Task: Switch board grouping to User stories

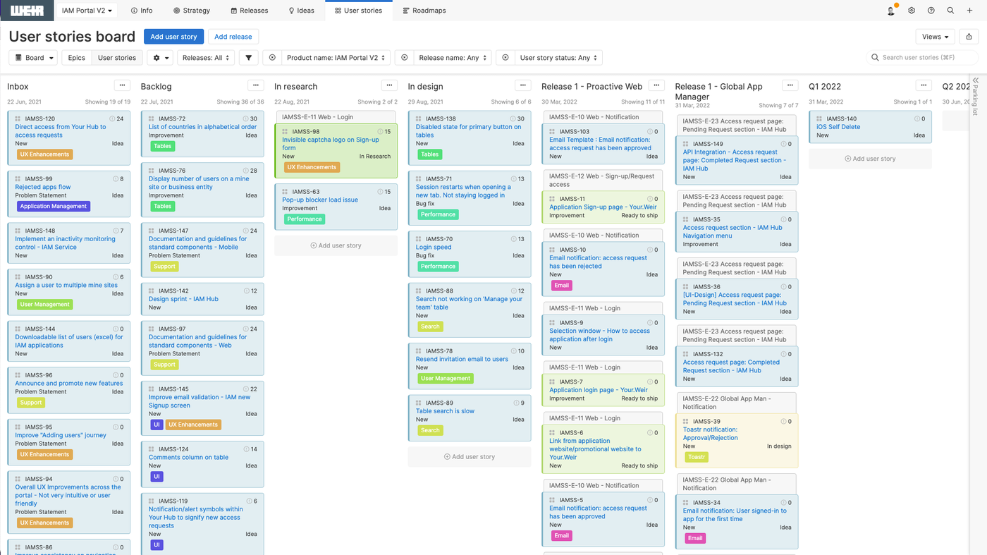Action: pos(117,58)
